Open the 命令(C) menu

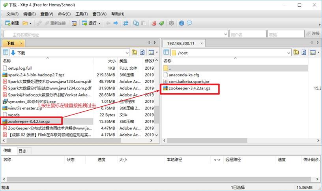[x=64, y=14]
